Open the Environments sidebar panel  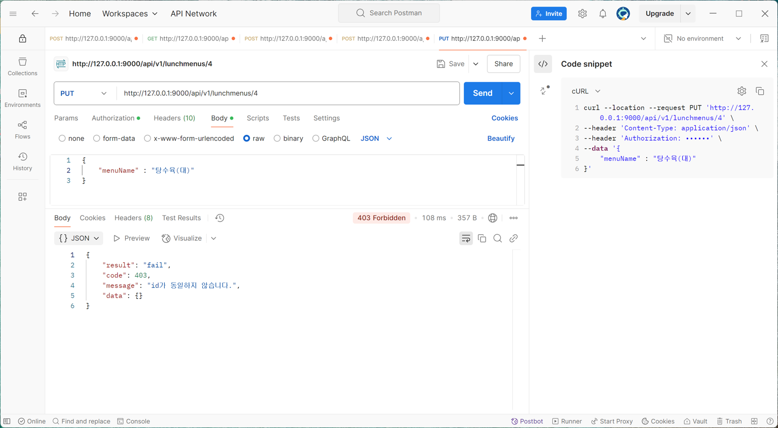(22, 98)
